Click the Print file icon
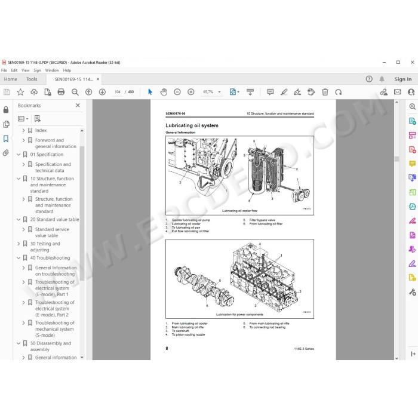The image size is (418, 418). [61, 92]
